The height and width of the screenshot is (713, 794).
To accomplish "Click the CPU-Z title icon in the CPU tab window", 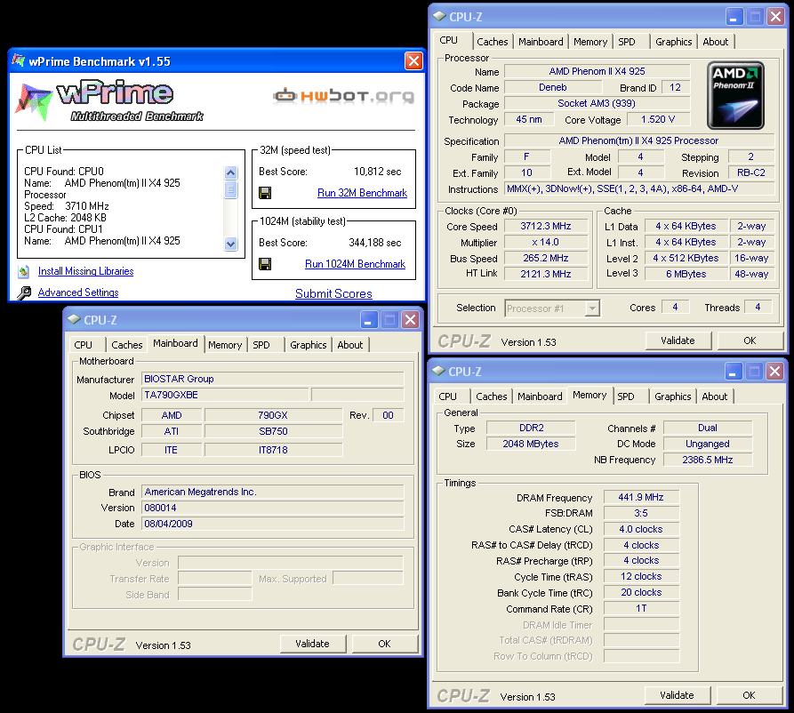I will pyautogui.click(x=439, y=16).
